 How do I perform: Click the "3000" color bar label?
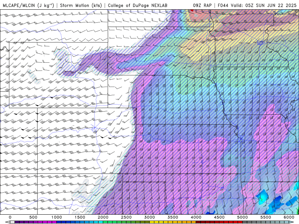(150, 217)
